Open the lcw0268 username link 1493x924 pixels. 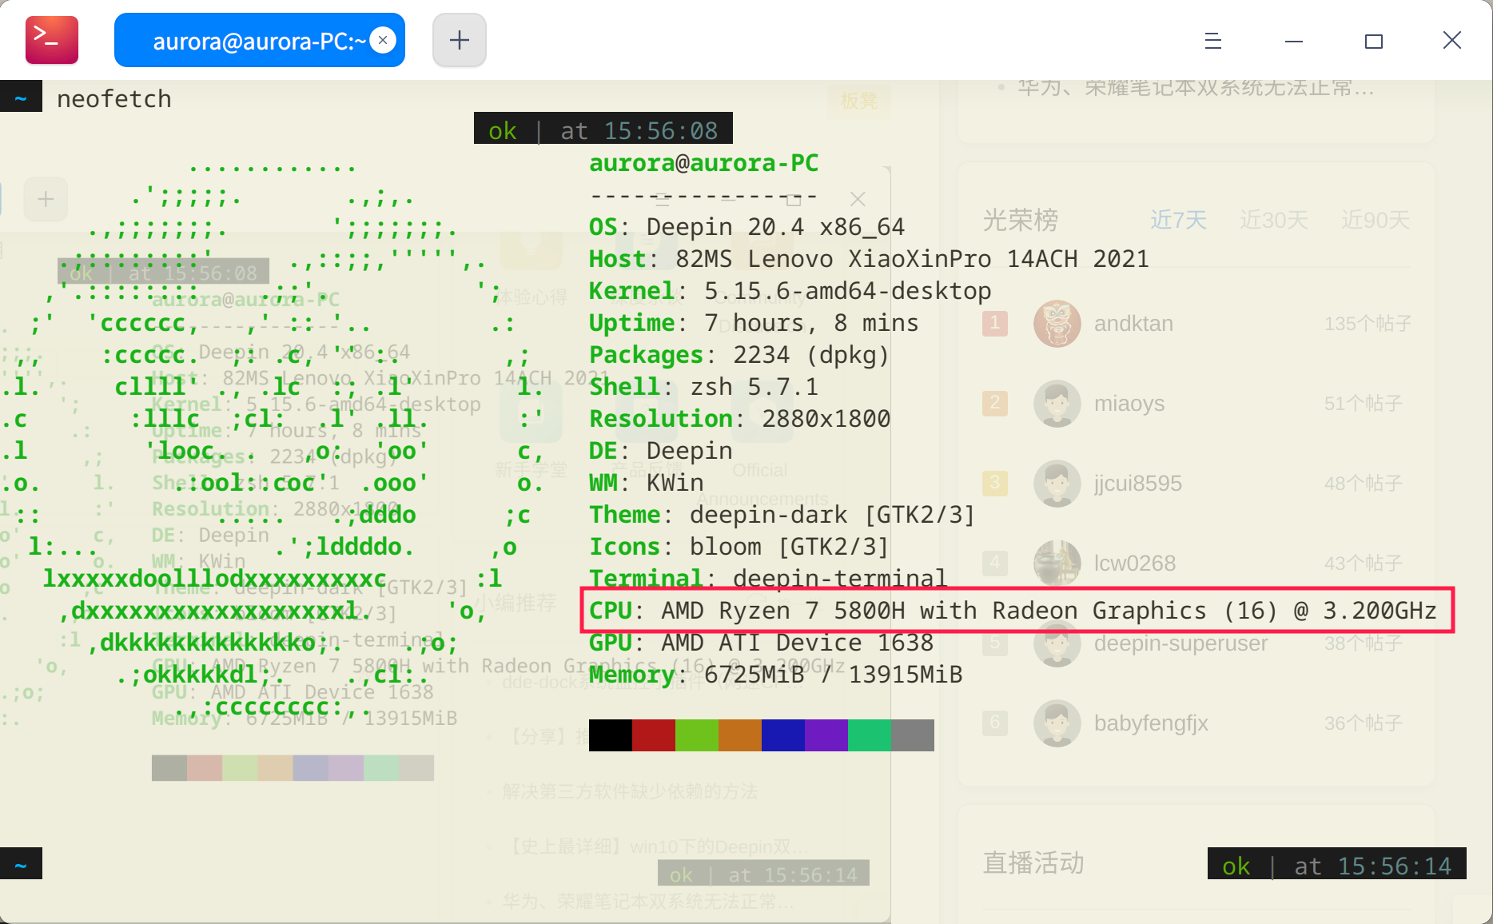pos(1135,564)
